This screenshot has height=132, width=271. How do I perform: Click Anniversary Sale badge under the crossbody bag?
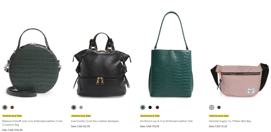click(x=12, y=116)
